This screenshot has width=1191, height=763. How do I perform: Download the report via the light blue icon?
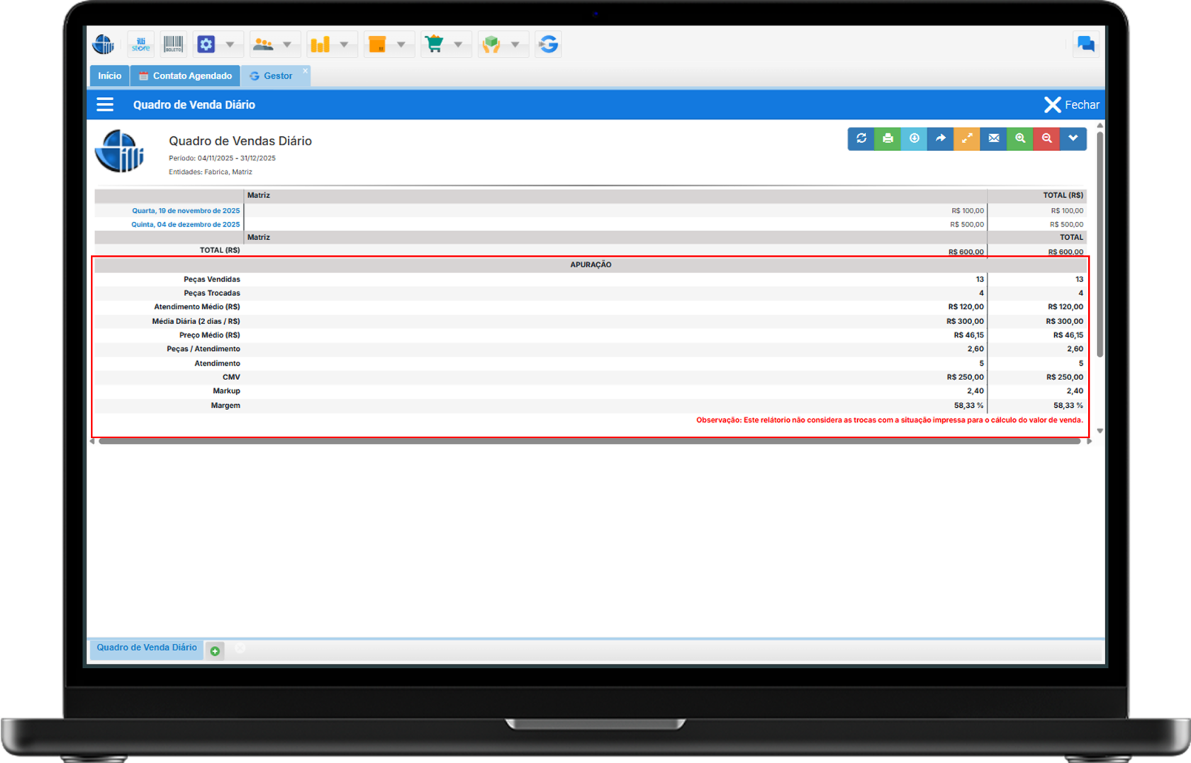coord(915,138)
